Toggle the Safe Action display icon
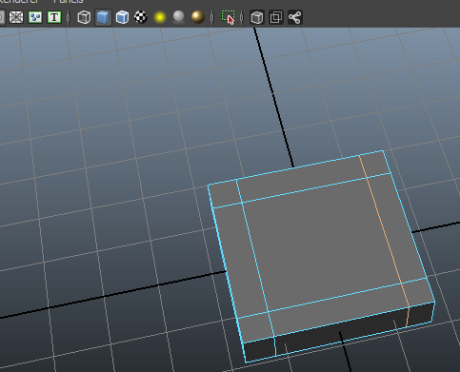The height and width of the screenshot is (372, 460). tap(35, 17)
